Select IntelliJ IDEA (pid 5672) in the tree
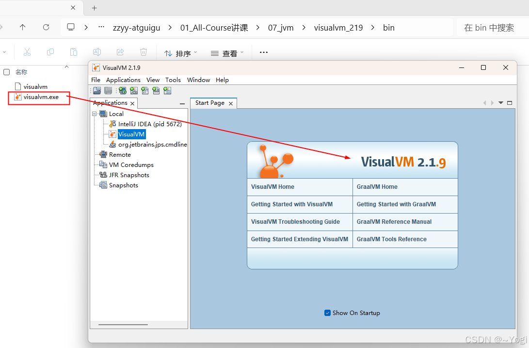 pos(150,124)
